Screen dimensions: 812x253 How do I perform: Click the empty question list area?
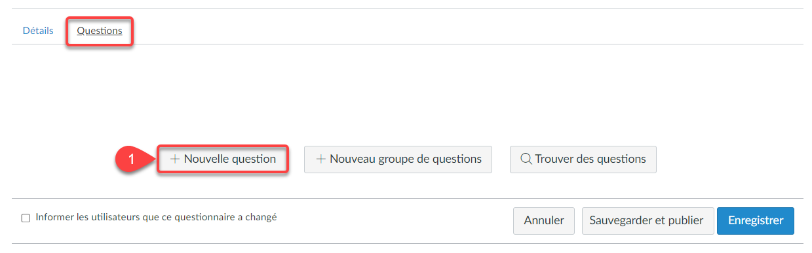point(406,92)
